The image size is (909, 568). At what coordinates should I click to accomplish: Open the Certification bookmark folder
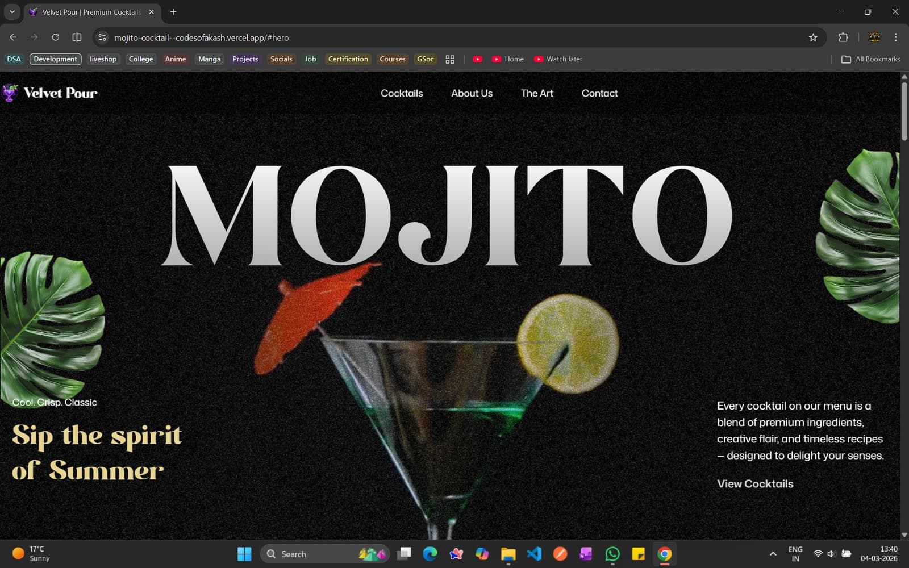pyautogui.click(x=348, y=59)
